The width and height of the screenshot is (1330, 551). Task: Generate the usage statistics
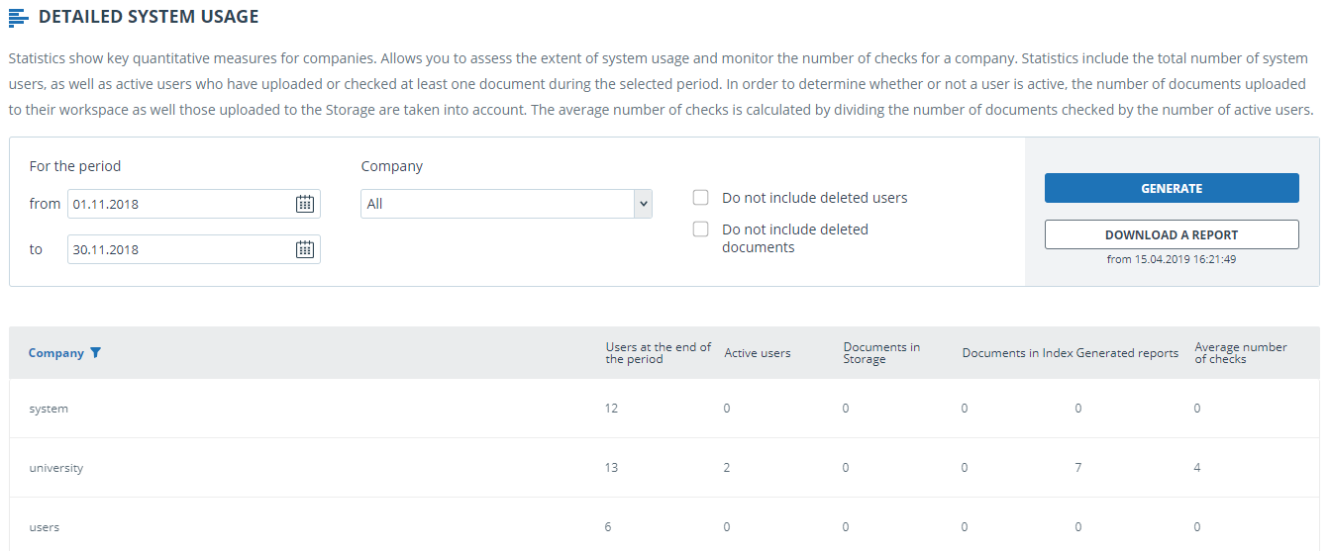click(x=1172, y=188)
